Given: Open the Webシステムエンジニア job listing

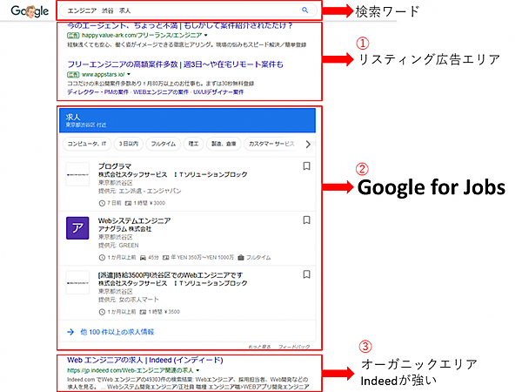Looking at the screenshot, I should 134,220.
